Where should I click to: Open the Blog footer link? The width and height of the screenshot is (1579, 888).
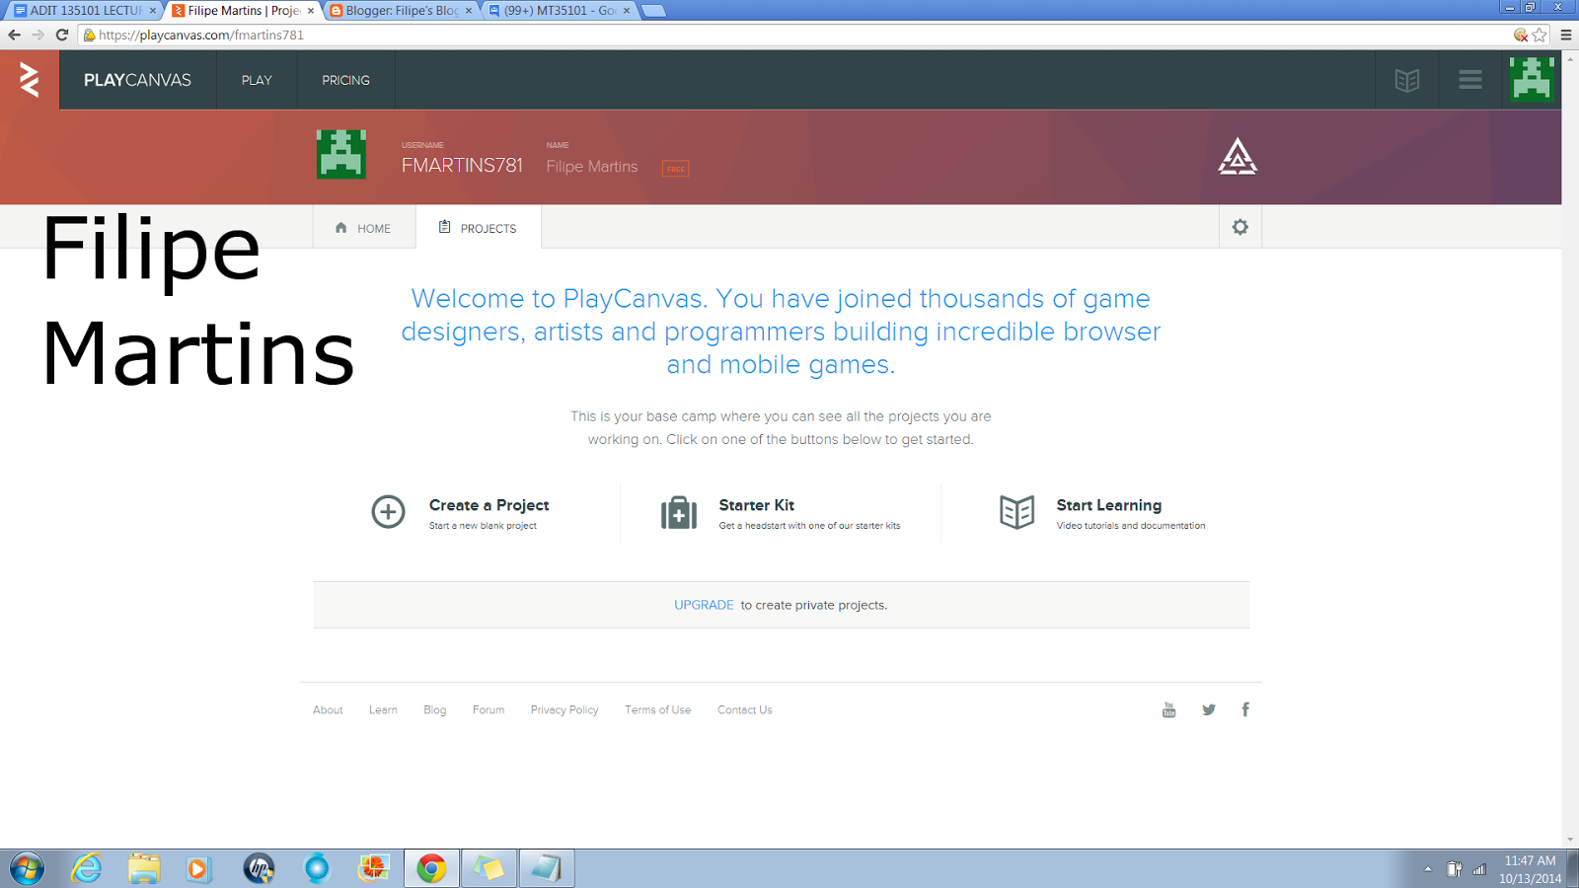(435, 710)
